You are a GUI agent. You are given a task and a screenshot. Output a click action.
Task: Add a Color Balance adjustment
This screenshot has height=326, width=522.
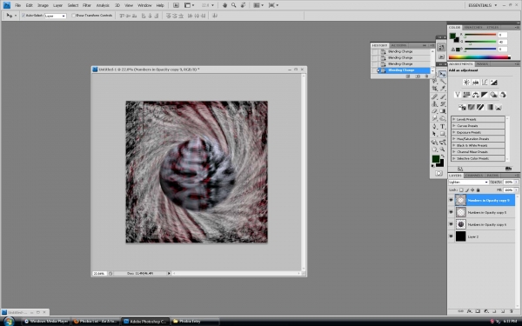475,95
